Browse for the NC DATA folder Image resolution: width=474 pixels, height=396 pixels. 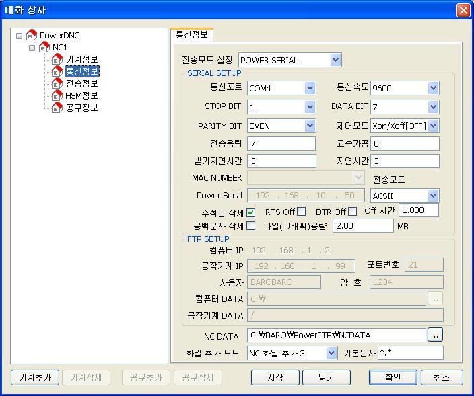click(x=435, y=335)
